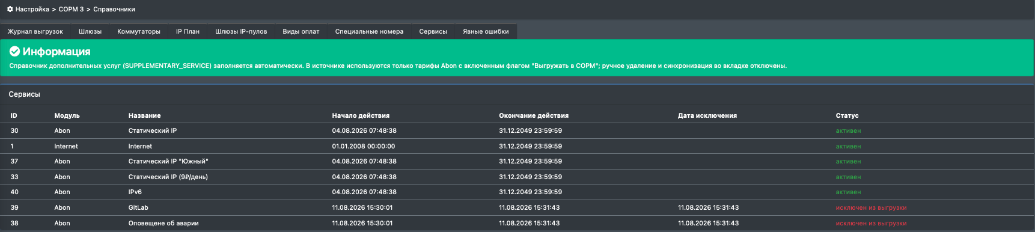This screenshot has width=1035, height=232.
Task: Click the checkmark icon beside Информация
Action: [14, 52]
